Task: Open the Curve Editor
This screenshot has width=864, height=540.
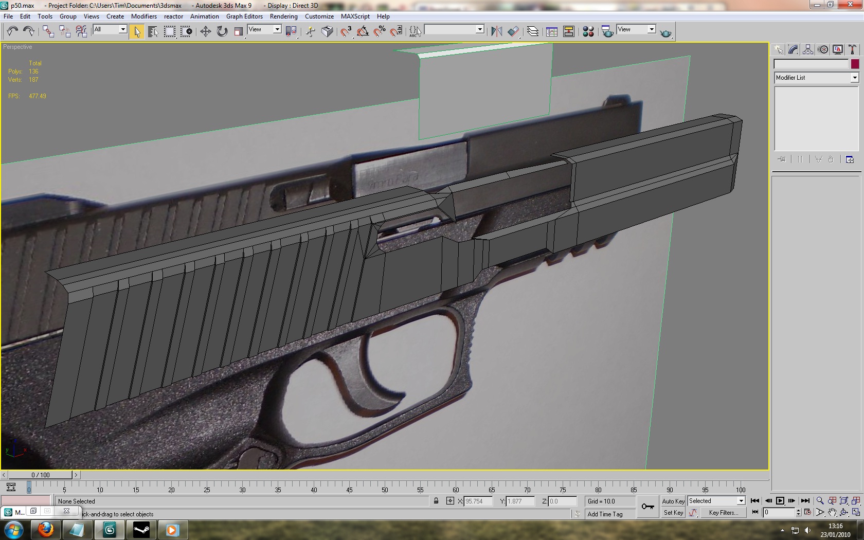Action: [552, 32]
